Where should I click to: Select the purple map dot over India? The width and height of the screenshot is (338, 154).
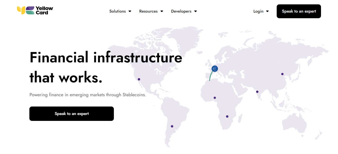(x=257, y=92)
